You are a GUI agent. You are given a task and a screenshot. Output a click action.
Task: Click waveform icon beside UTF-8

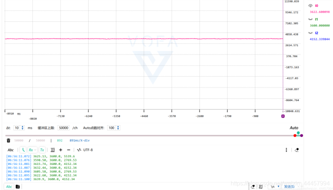(79, 150)
